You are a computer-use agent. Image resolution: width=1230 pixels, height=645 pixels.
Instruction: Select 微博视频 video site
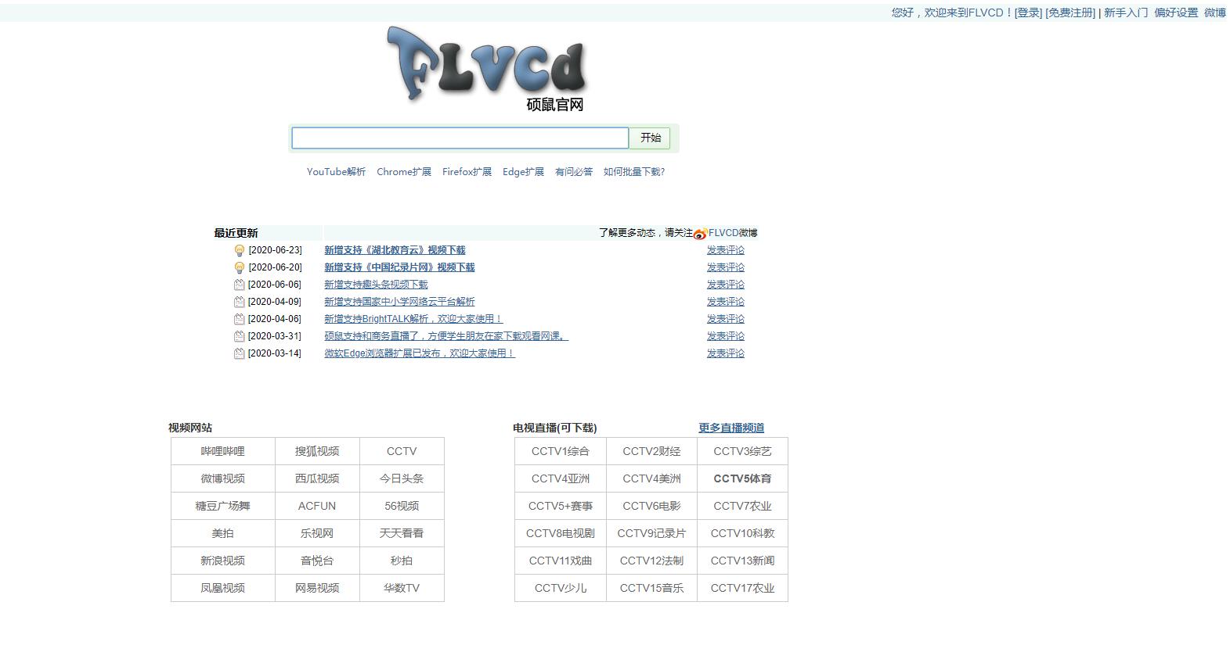click(x=223, y=478)
